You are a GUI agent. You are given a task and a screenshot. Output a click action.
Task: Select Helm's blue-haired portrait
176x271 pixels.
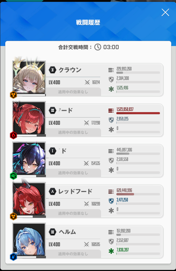(29, 240)
